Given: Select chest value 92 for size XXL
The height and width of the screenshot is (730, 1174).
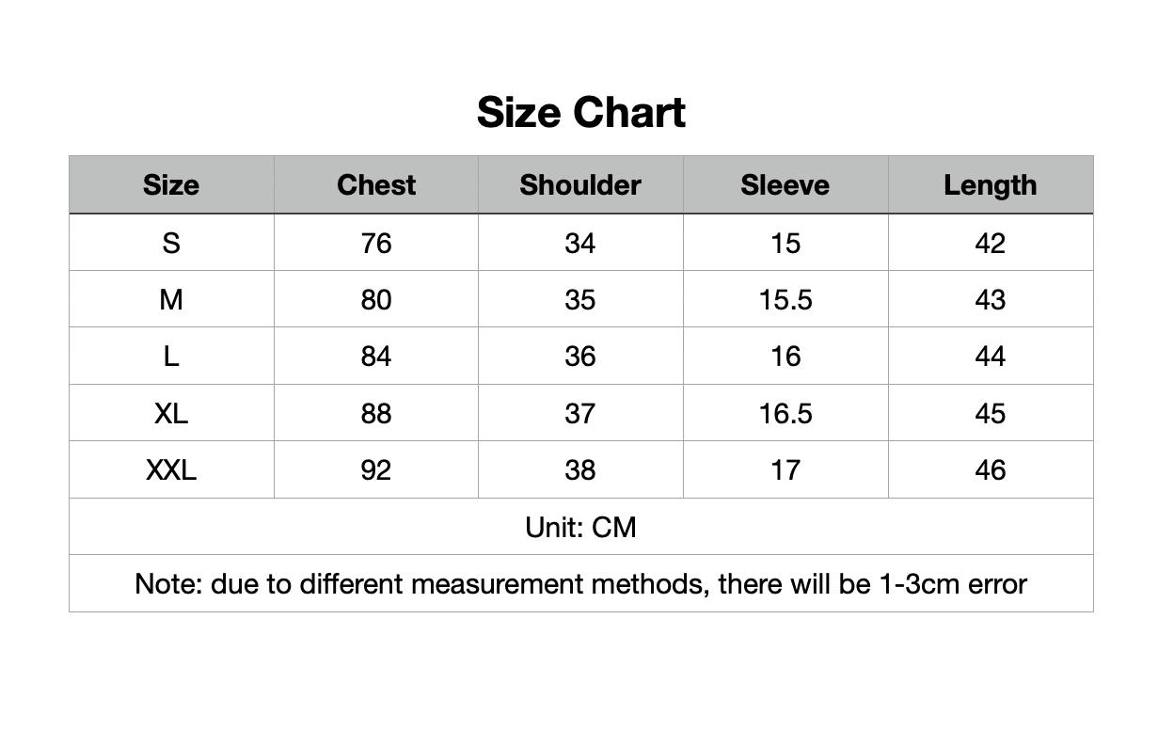Looking at the screenshot, I should (x=375, y=470).
